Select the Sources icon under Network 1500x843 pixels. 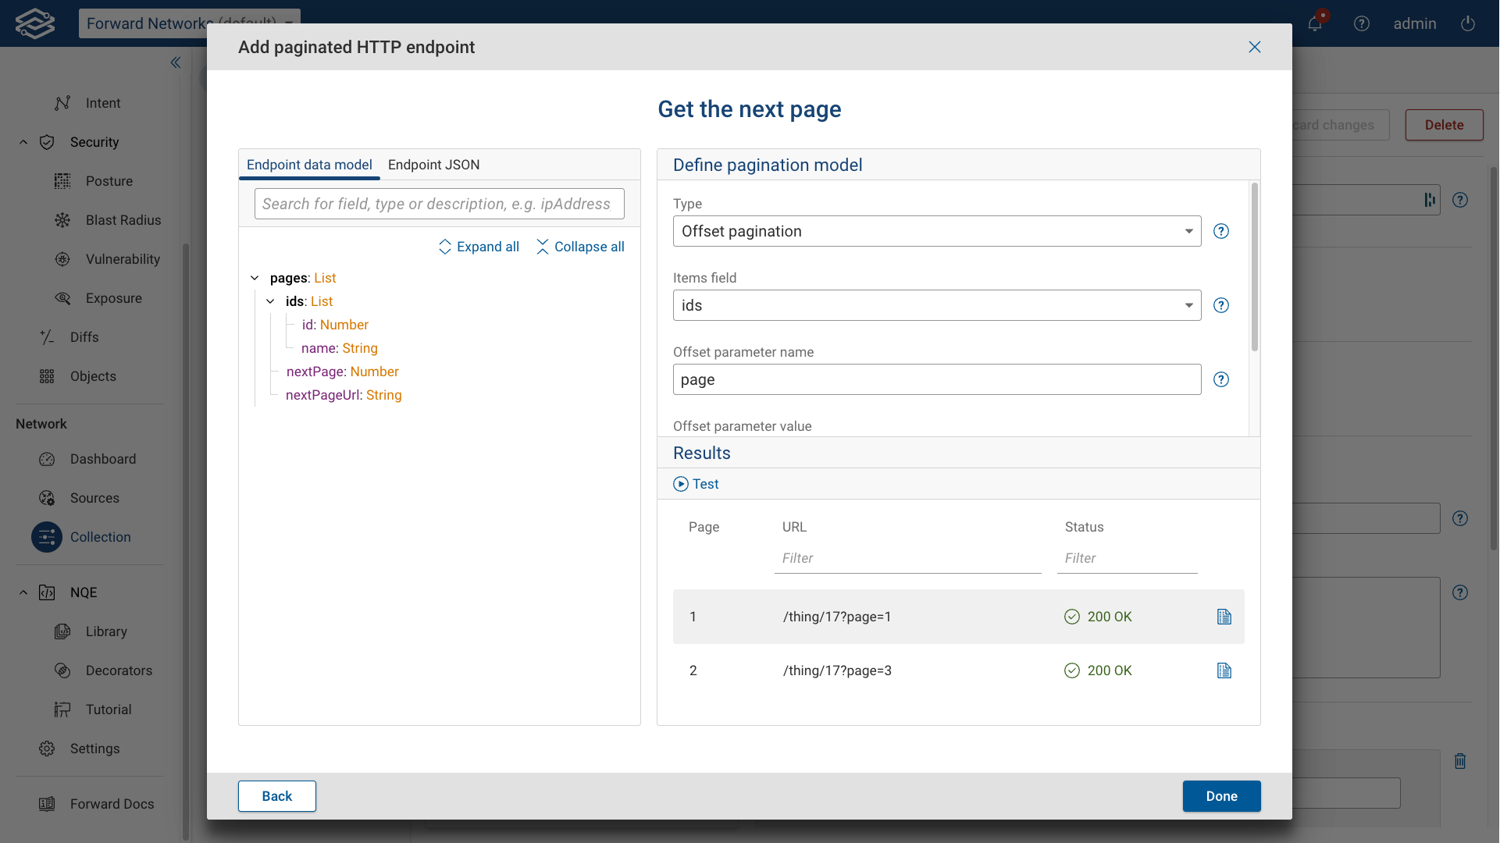pos(47,498)
